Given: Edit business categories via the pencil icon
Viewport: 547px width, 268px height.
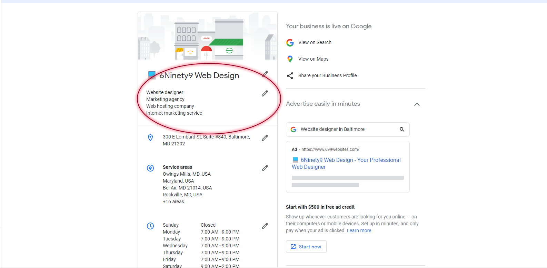Looking at the screenshot, I should pos(265,93).
